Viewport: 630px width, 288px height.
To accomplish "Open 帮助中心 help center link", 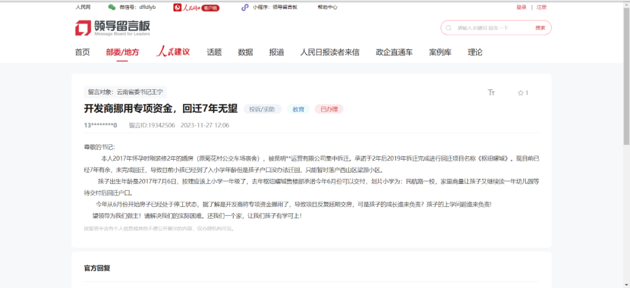I will (327, 8).
